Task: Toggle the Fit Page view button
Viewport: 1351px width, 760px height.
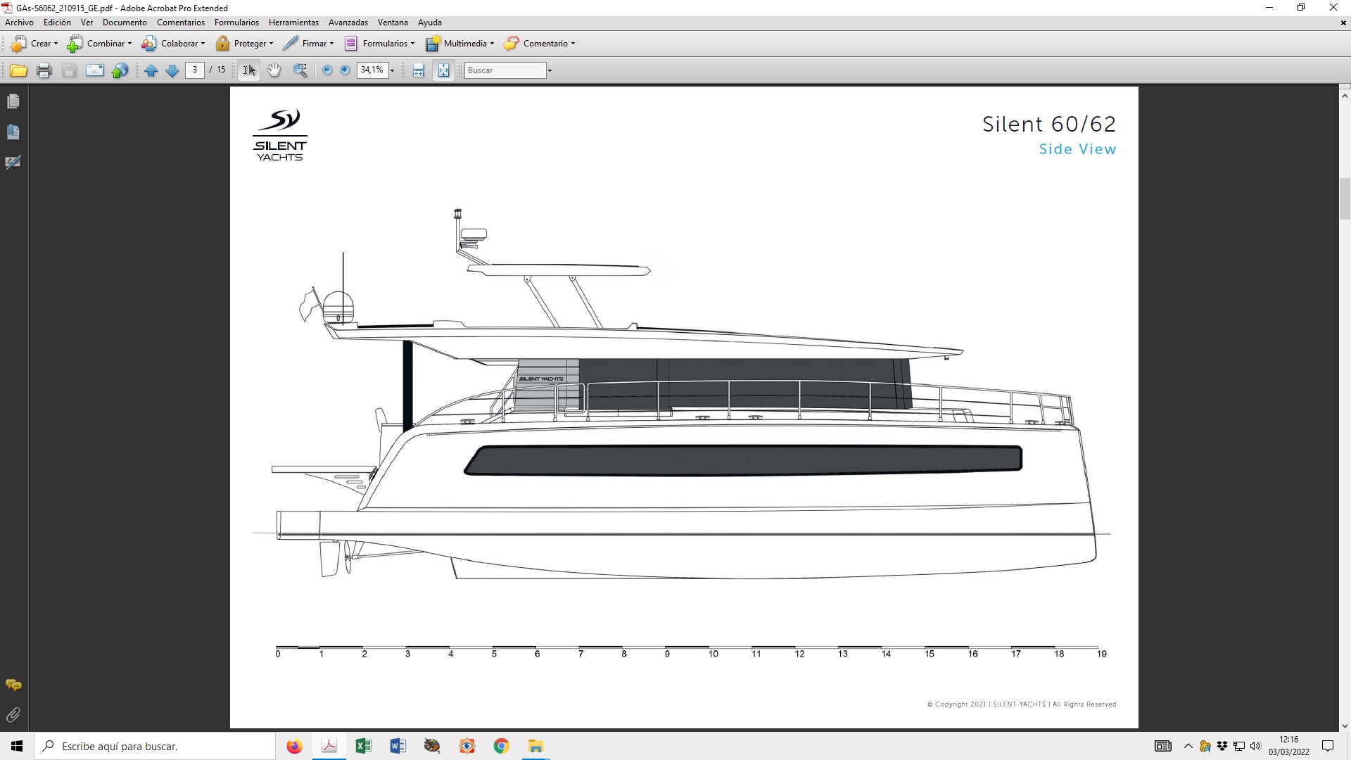Action: 443,70
